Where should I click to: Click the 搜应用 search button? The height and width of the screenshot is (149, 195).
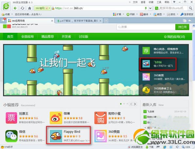[x=182, y=27]
